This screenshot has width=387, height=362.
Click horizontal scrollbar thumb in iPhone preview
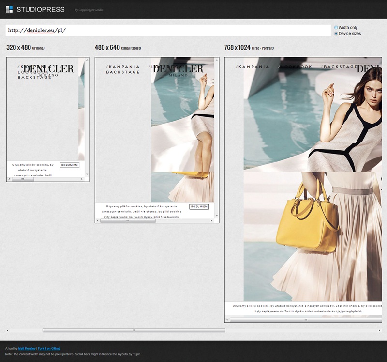23,179
